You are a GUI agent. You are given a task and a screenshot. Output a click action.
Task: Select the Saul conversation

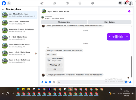[x=19, y=23]
